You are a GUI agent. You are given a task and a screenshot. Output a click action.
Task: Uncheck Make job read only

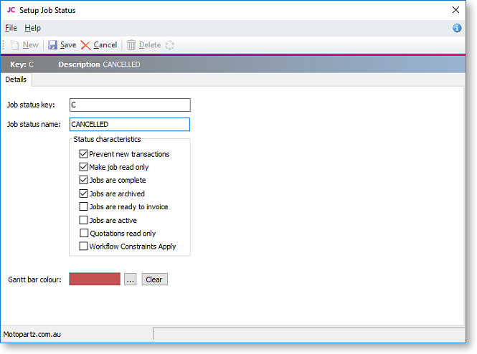(83, 167)
